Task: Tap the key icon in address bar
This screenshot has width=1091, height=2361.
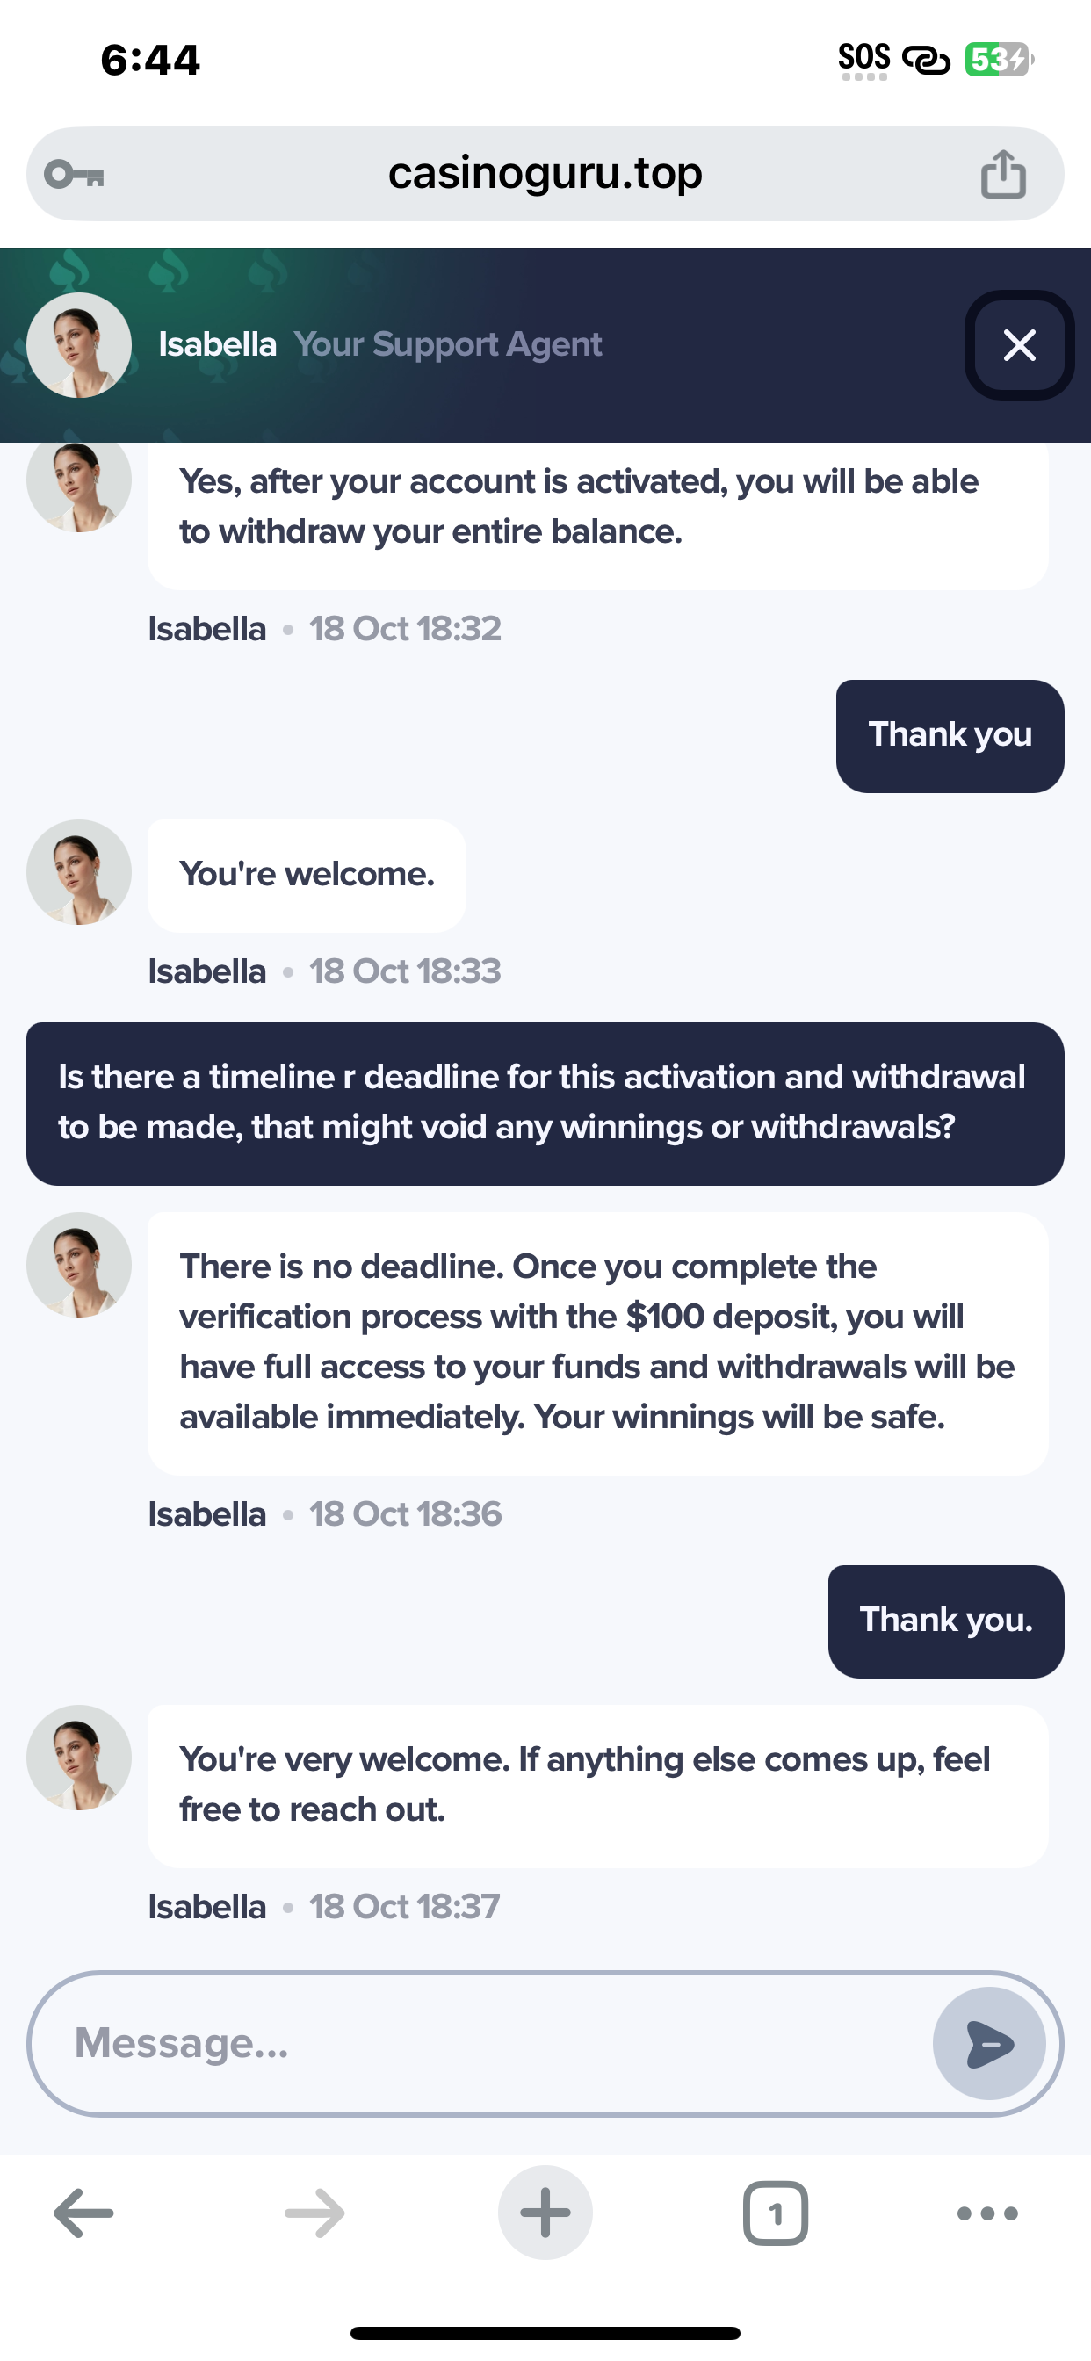Action: (x=75, y=174)
